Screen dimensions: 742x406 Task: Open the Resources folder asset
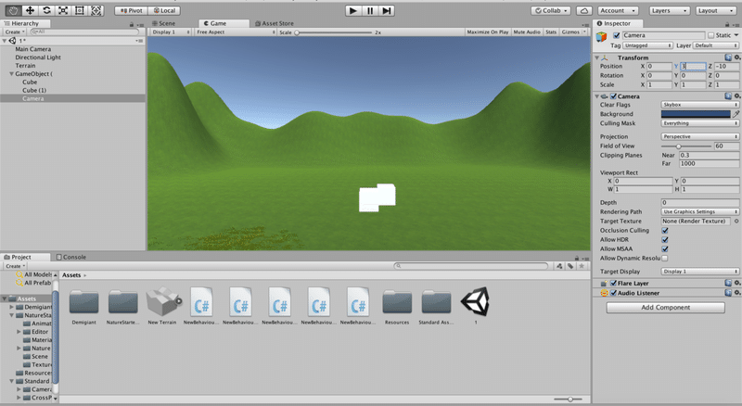397,306
